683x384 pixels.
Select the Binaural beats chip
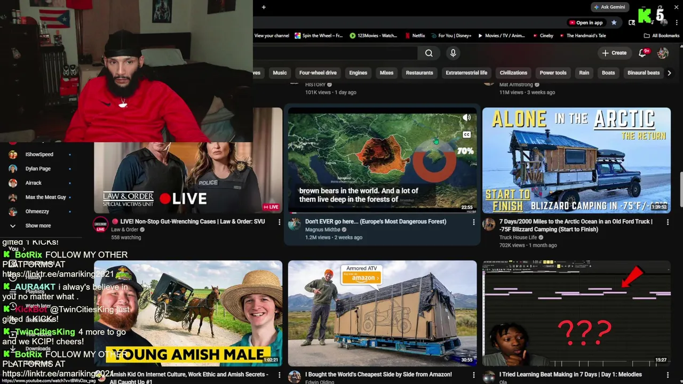click(644, 73)
